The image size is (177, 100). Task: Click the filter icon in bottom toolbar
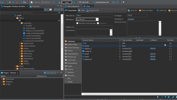[165, 97]
